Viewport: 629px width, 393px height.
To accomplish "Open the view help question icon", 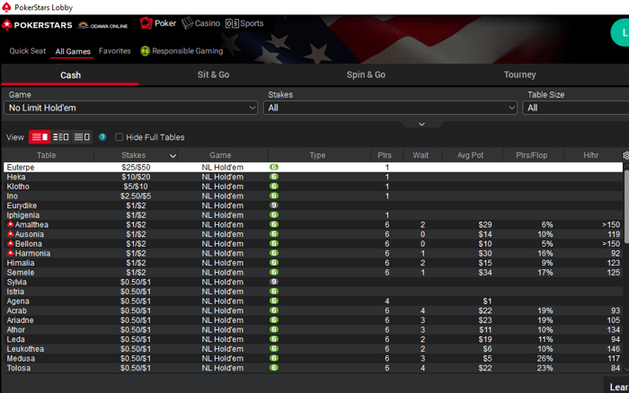I will [102, 137].
